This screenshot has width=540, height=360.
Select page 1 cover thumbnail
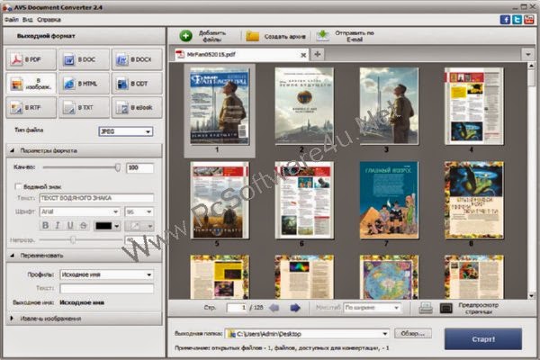coord(220,106)
